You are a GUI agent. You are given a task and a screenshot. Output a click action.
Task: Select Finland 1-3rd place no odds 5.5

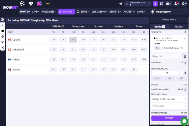click(x=63, y=60)
